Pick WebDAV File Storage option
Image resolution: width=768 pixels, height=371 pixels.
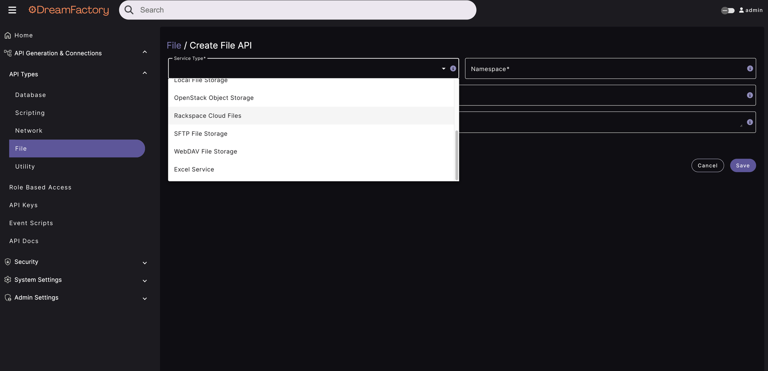click(311, 151)
